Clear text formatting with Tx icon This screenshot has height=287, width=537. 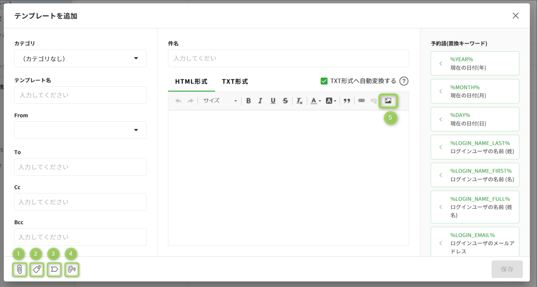pyautogui.click(x=299, y=101)
